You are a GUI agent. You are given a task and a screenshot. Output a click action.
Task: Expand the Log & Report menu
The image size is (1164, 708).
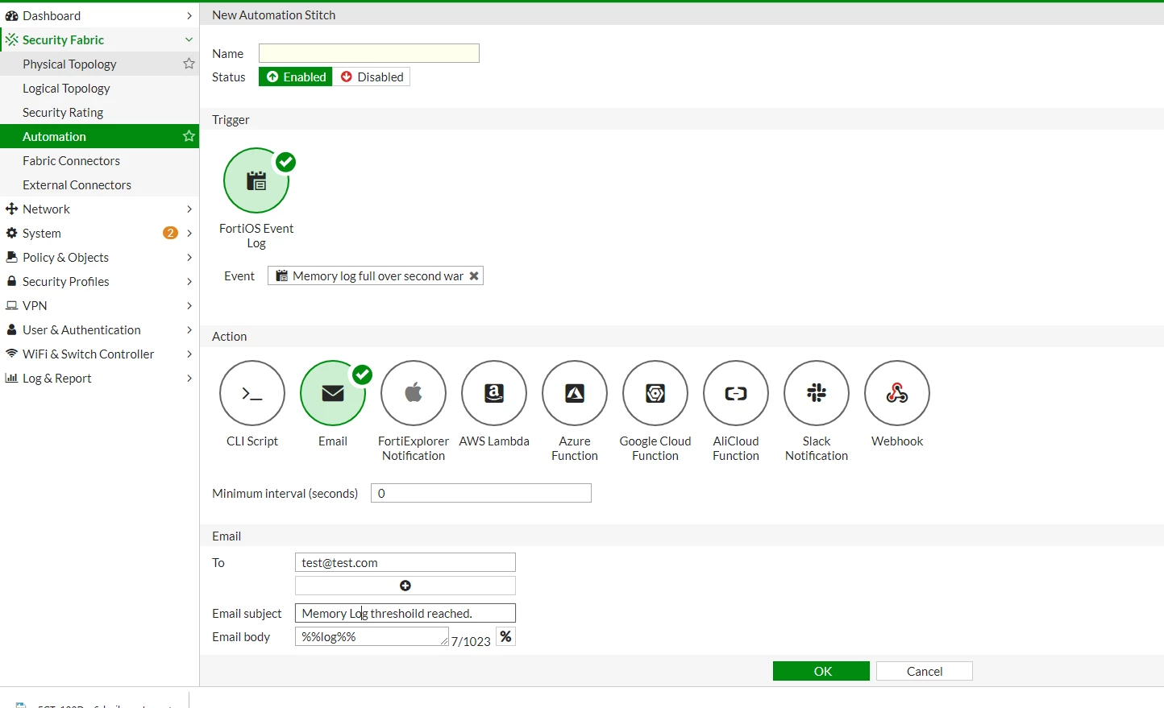(99, 378)
